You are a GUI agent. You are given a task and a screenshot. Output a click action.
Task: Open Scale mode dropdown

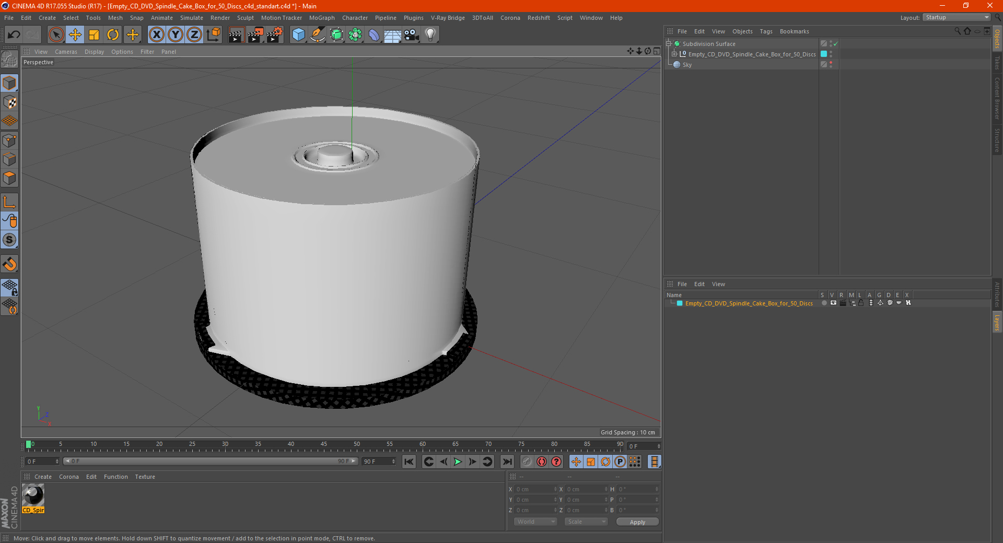tap(586, 522)
